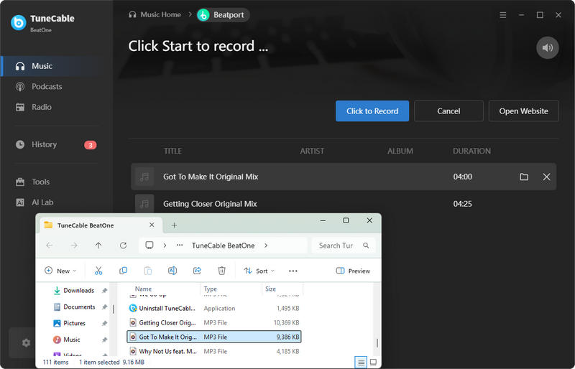Click music note thumbnail of Getting Closer
The image size is (575, 369).
pyautogui.click(x=144, y=204)
